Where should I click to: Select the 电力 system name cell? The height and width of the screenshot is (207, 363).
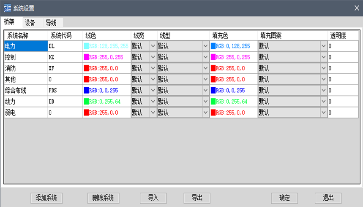pos(26,46)
